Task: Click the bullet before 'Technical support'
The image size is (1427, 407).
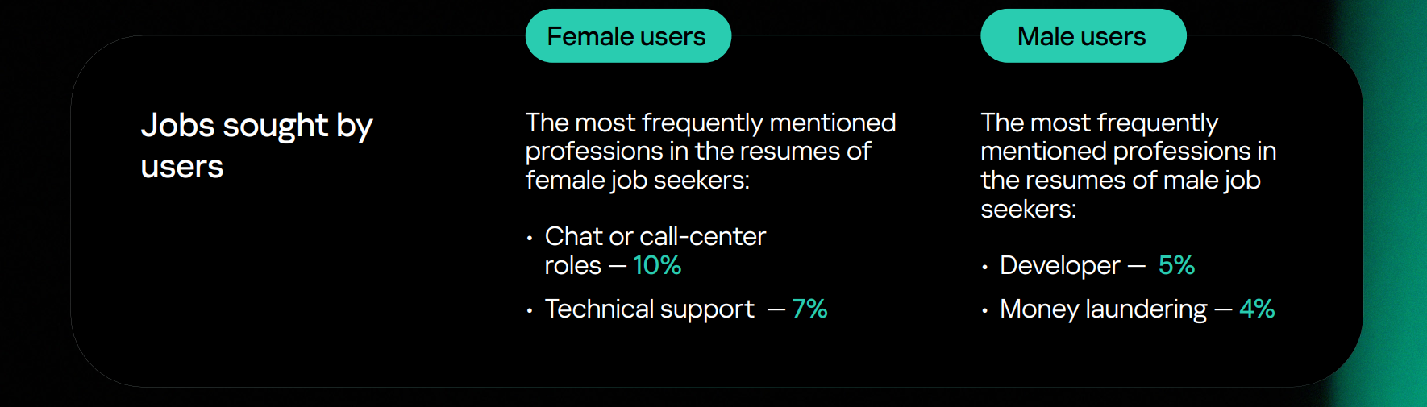Action: pos(530,310)
